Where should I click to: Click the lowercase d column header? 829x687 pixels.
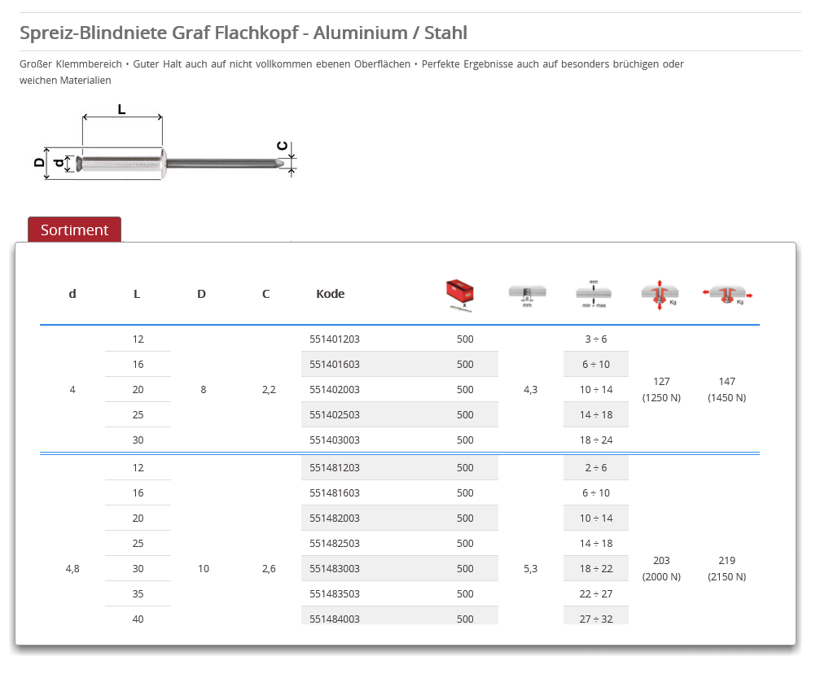point(72,294)
